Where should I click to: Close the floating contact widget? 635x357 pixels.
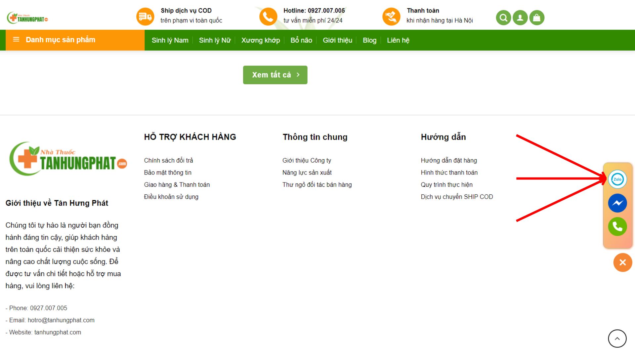pyautogui.click(x=622, y=262)
